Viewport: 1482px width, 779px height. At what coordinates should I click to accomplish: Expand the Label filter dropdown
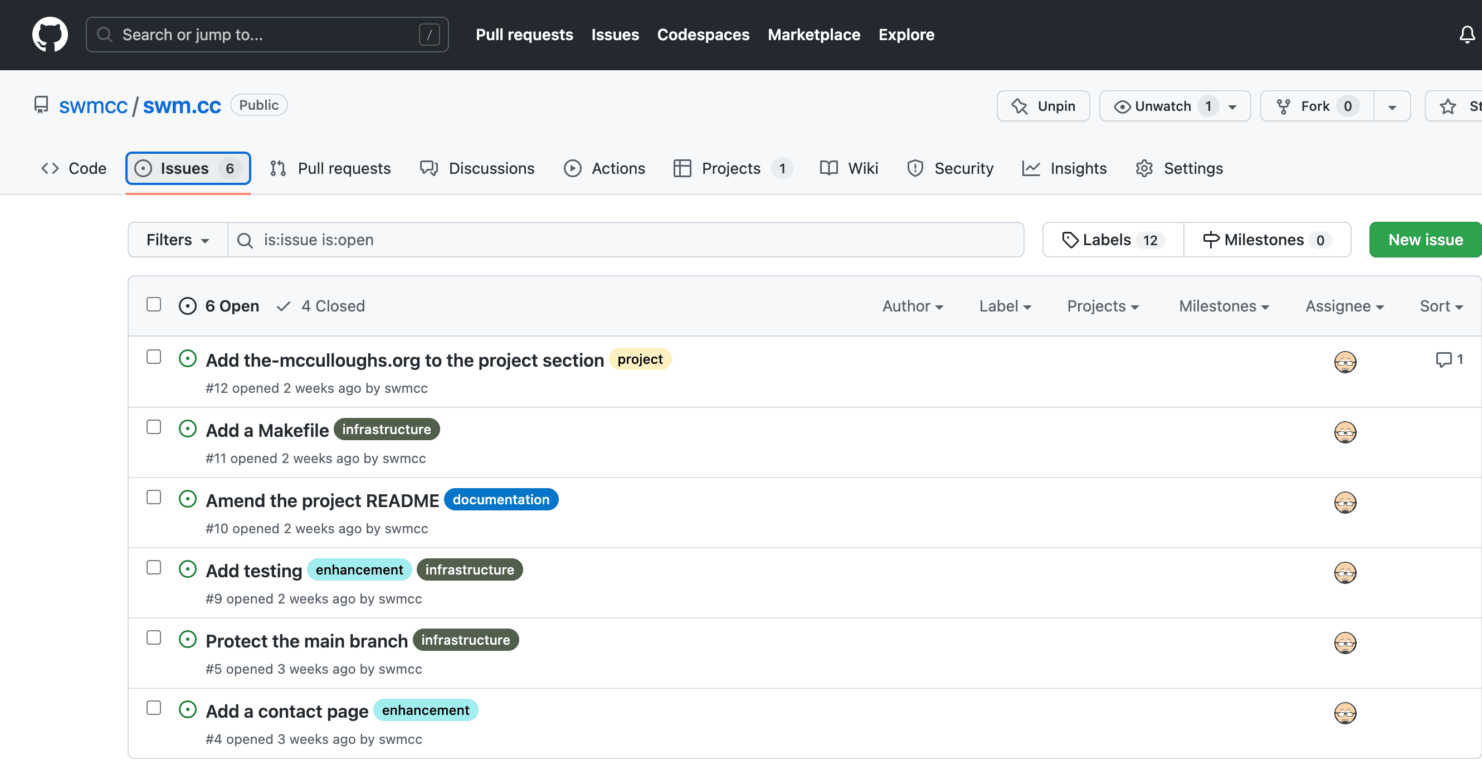click(x=1005, y=305)
